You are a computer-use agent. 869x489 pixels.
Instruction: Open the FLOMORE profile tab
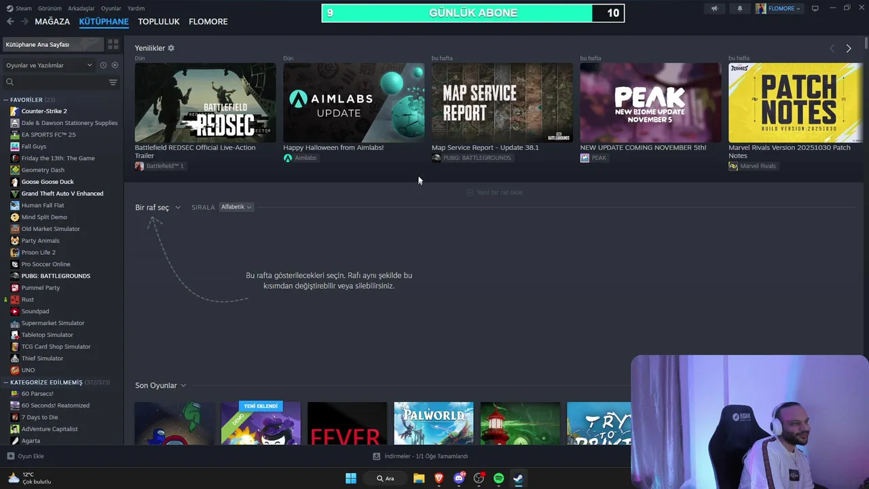pos(208,22)
